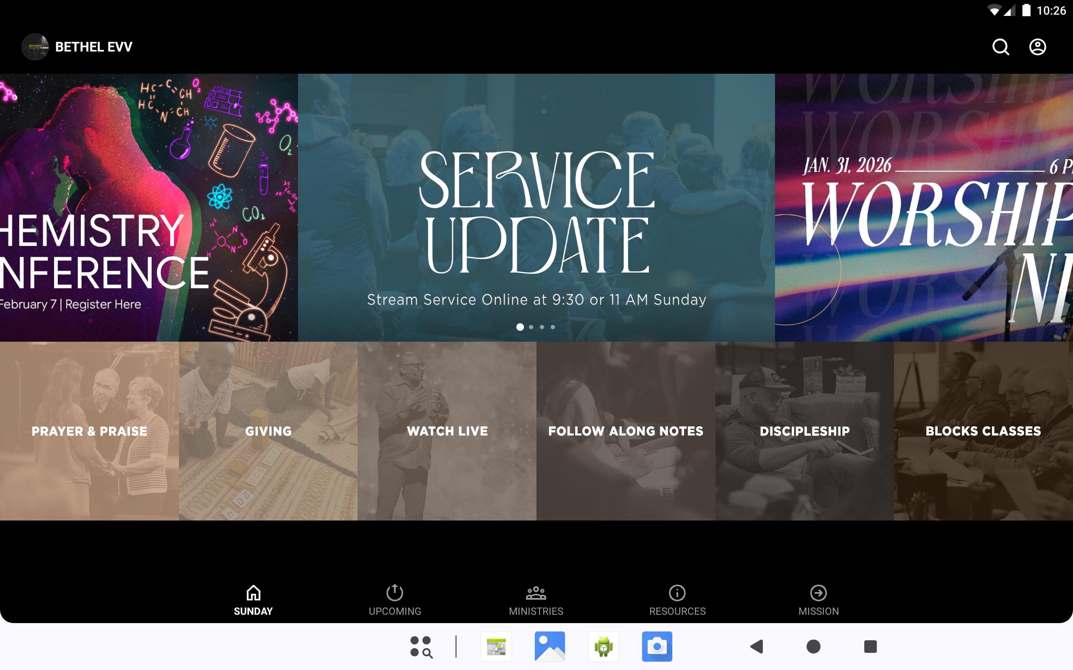
Task: Open the Prayer & Praise tile
Action: [89, 431]
